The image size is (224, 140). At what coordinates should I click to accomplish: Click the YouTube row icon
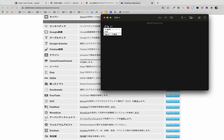[46, 95]
